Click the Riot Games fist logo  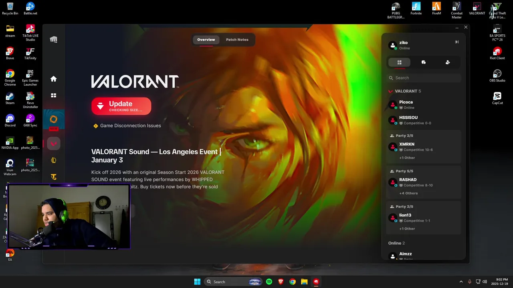53,39
